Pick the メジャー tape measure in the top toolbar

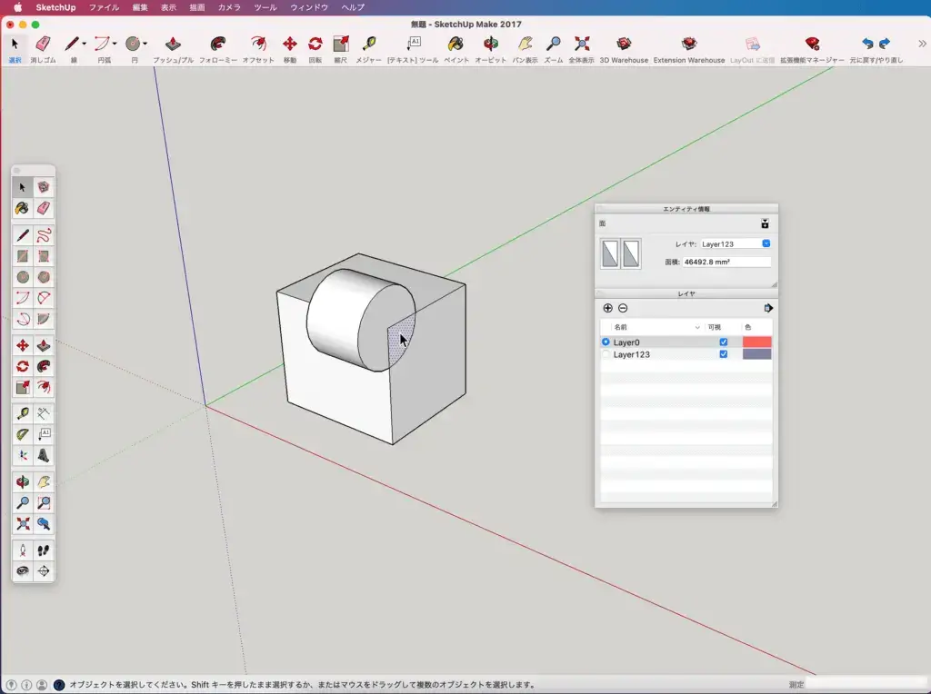tap(369, 49)
